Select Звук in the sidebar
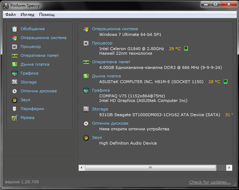This screenshot has width=239, height=190. click(26, 100)
